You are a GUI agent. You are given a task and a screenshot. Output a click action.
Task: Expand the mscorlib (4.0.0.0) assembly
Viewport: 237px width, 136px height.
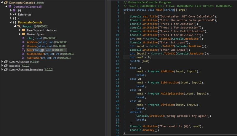[2, 65]
